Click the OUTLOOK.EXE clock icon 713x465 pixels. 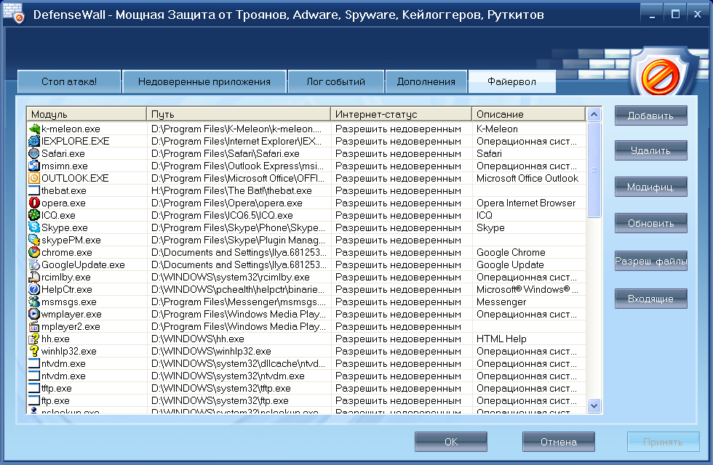coord(34,178)
